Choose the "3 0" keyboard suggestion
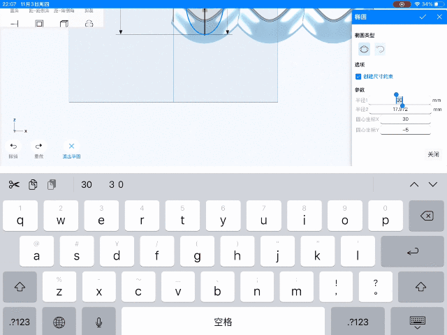This screenshot has width=447, height=335. coord(117,184)
